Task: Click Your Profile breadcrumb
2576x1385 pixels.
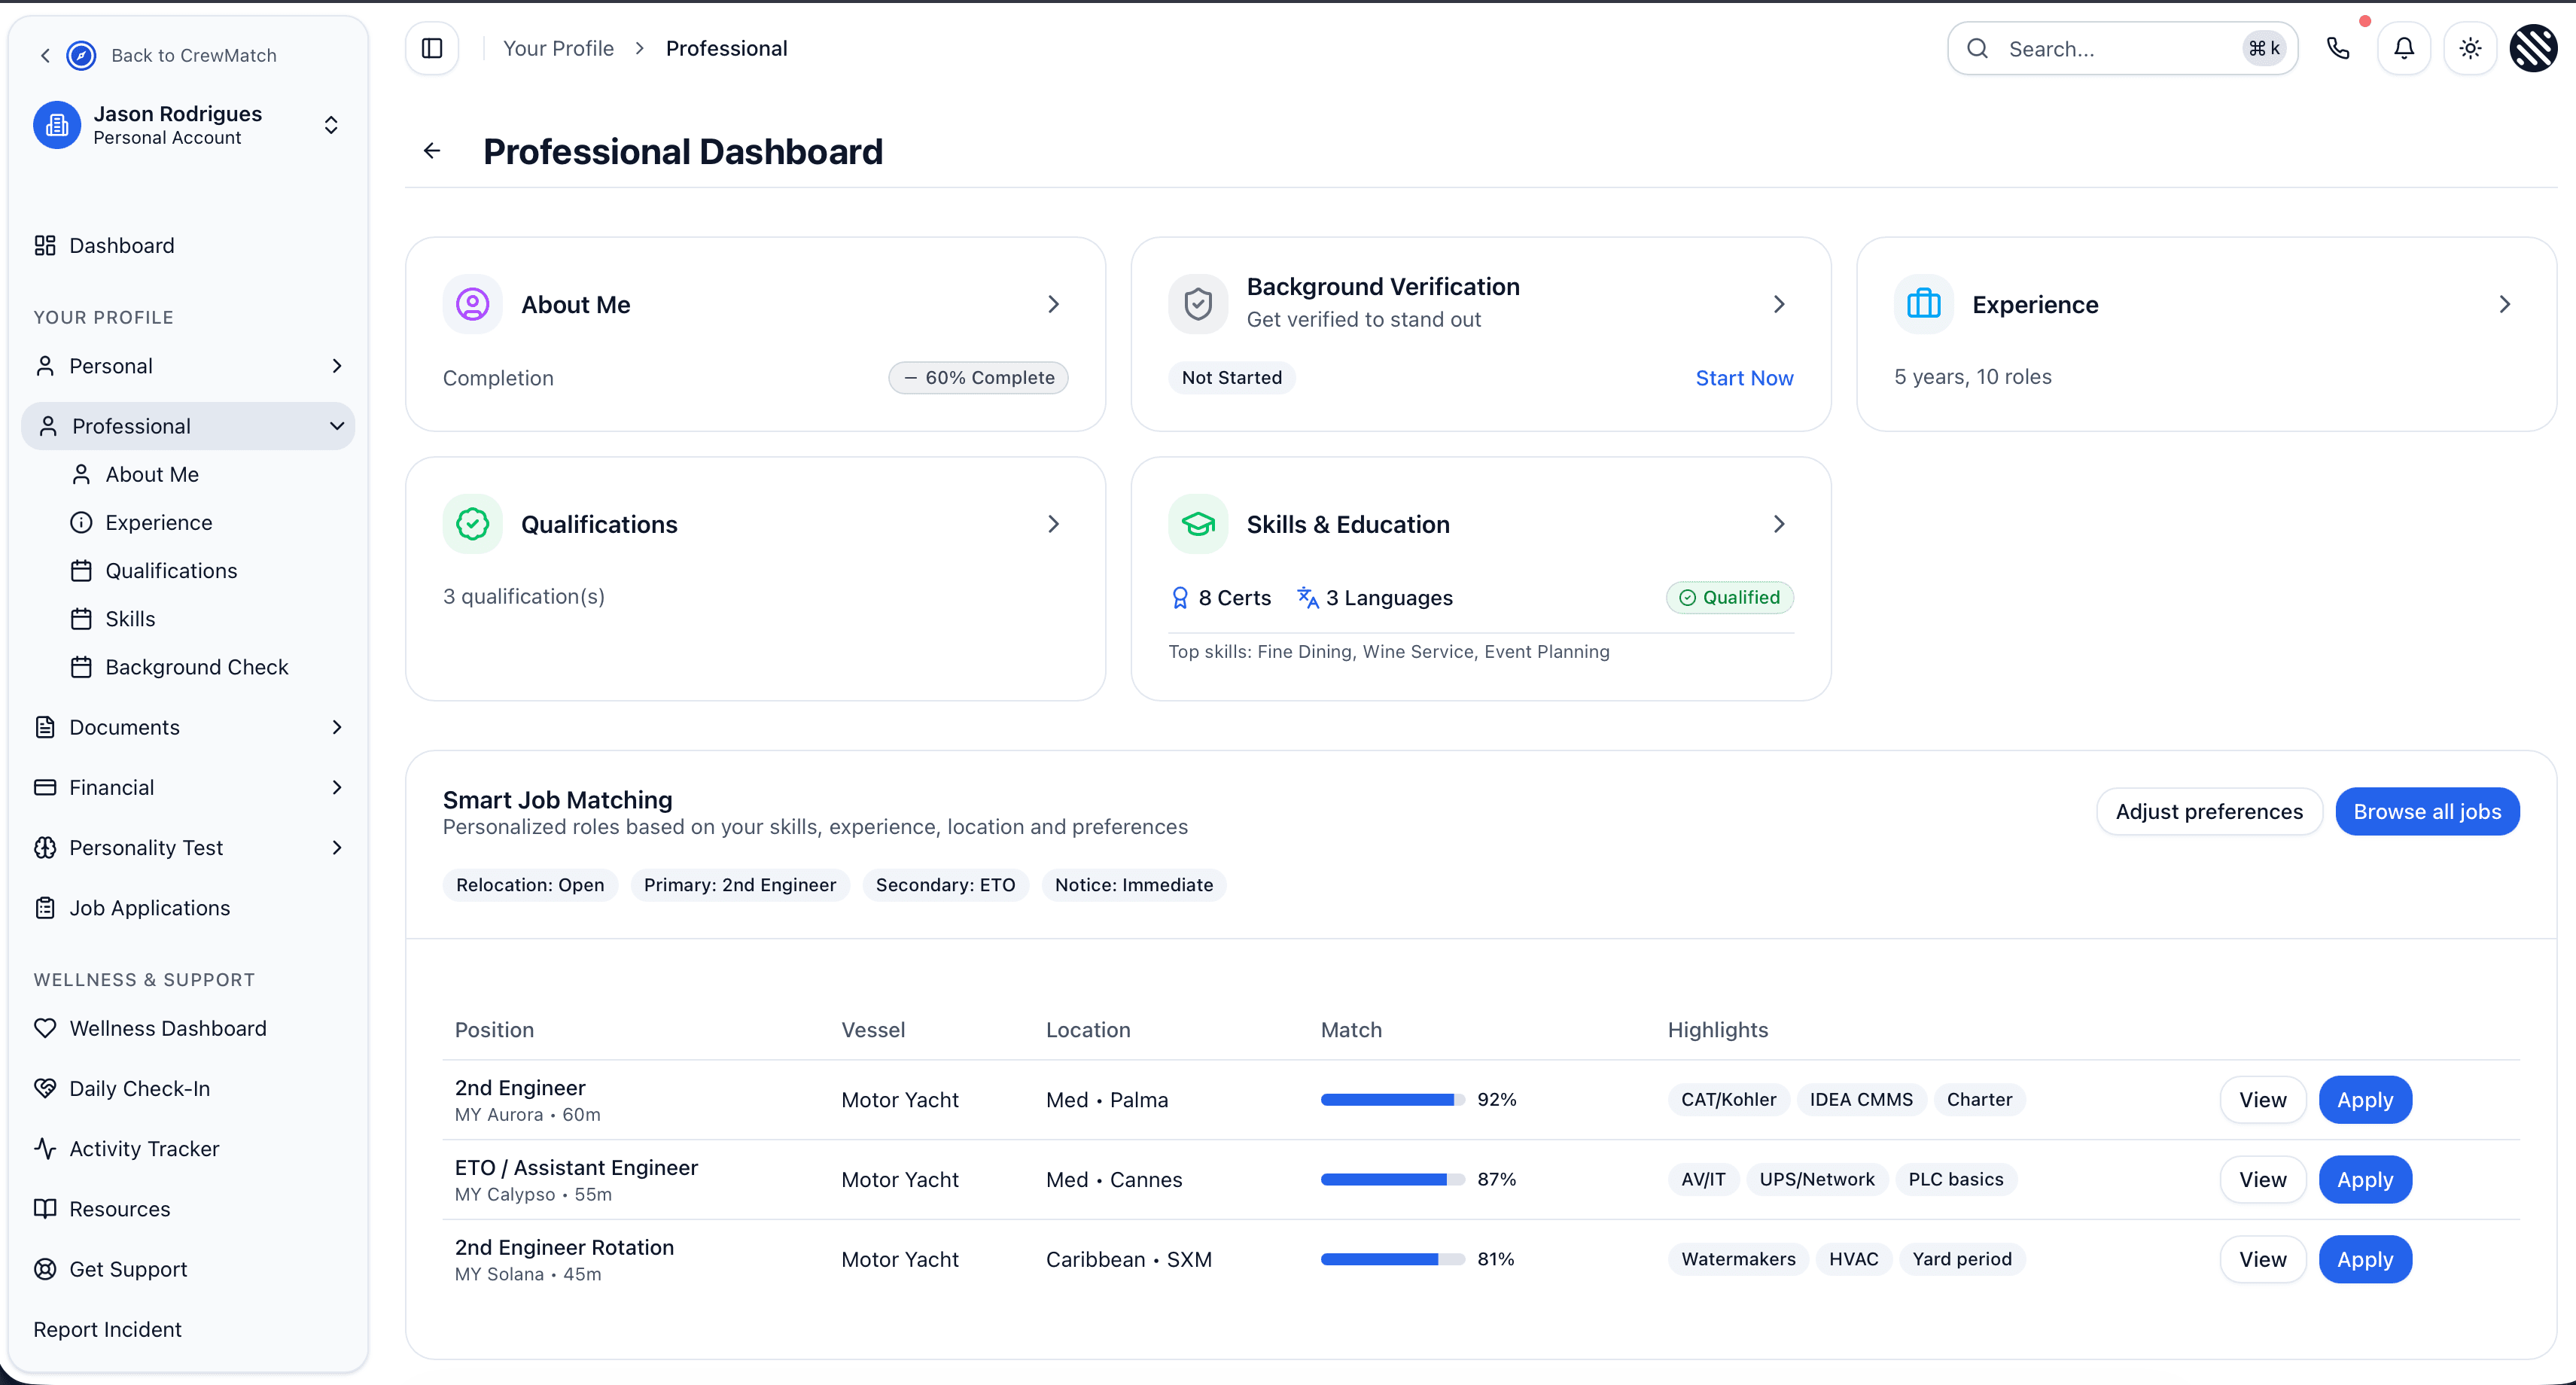Action: [x=558, y=48]
